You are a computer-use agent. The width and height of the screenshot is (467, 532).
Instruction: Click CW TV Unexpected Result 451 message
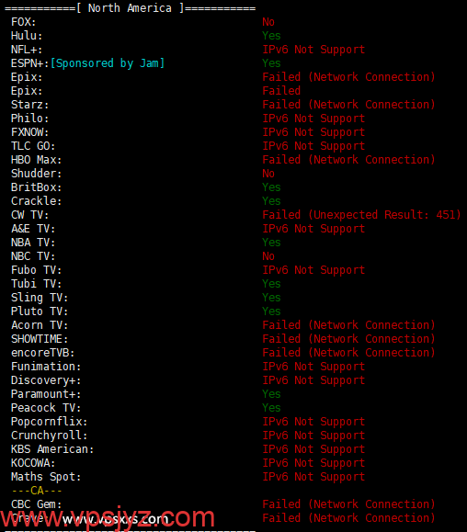(361, 215)
